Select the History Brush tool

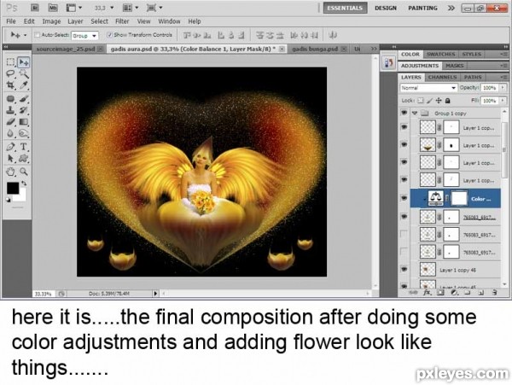[x=24, y=110]
